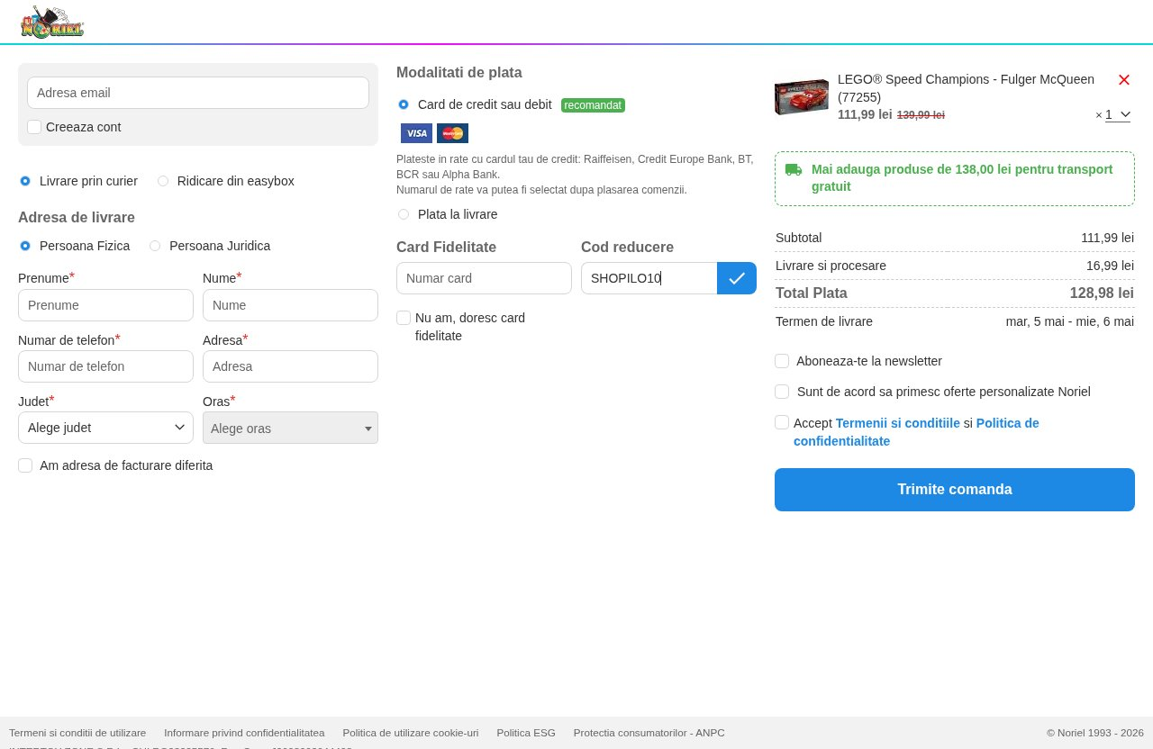Open the LEGO Speed Champions product thumbnail
Viewport: 1153px width, 749px height.
tap(802, 97)
